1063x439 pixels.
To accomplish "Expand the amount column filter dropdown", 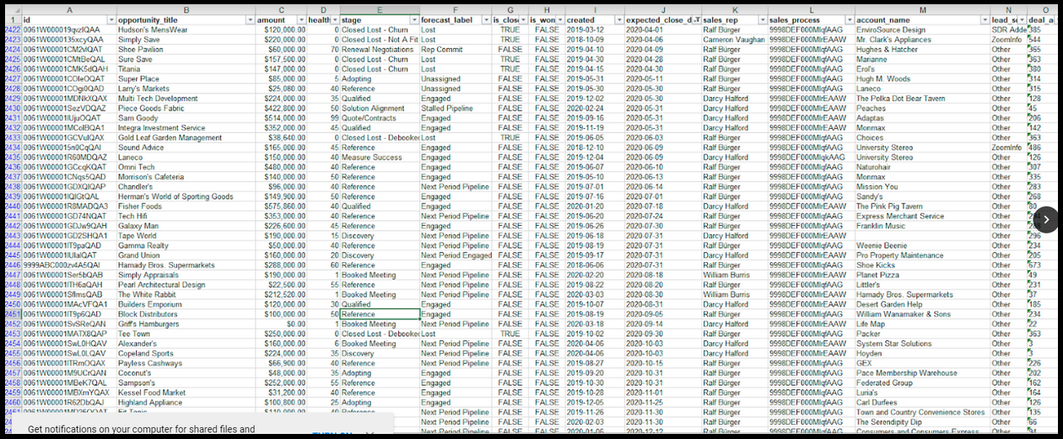I will coord(300,19).
